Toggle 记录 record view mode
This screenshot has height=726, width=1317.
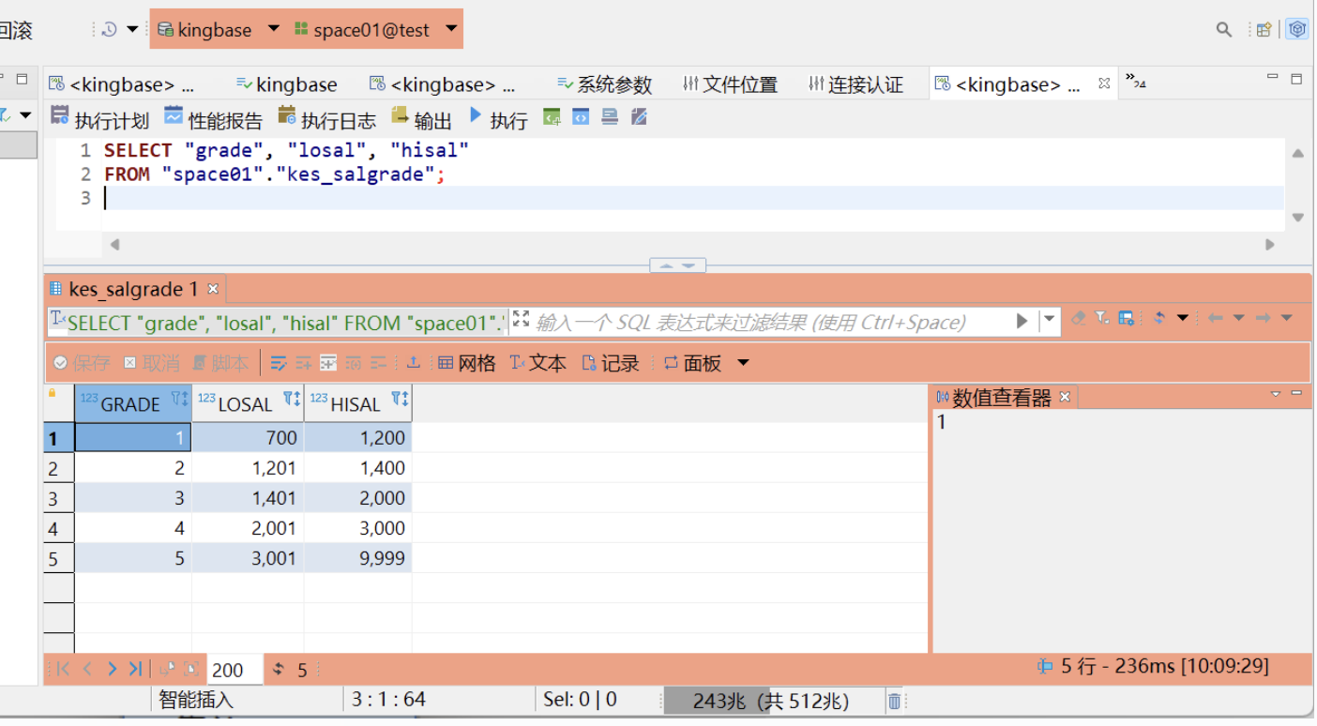[611, 363]
